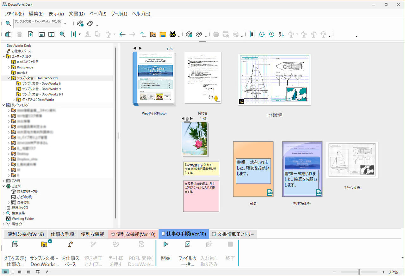405x276 pixels.
Task: Select the ヨット設計図 document thumbnail
Action: (275, 79)
